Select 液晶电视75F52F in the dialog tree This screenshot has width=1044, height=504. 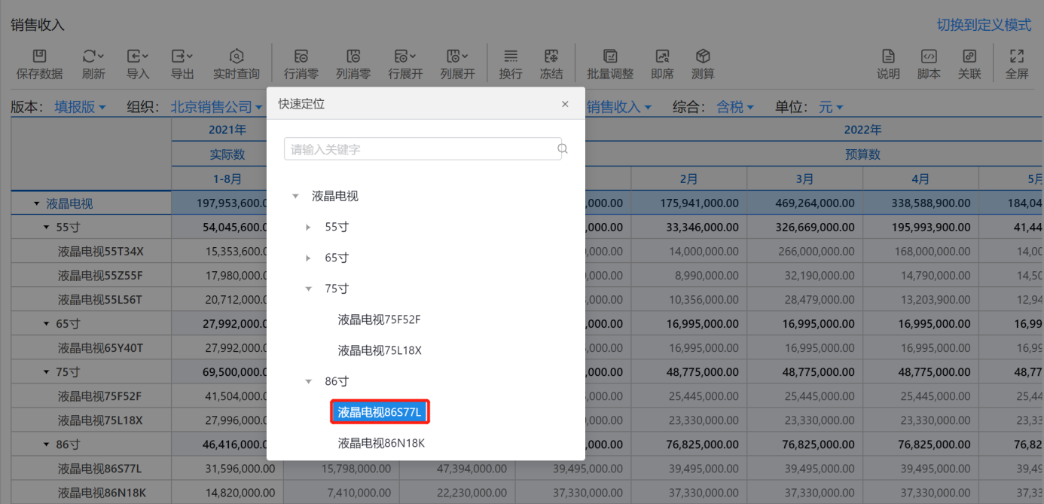pyautogui.click(x=379, y=319)
